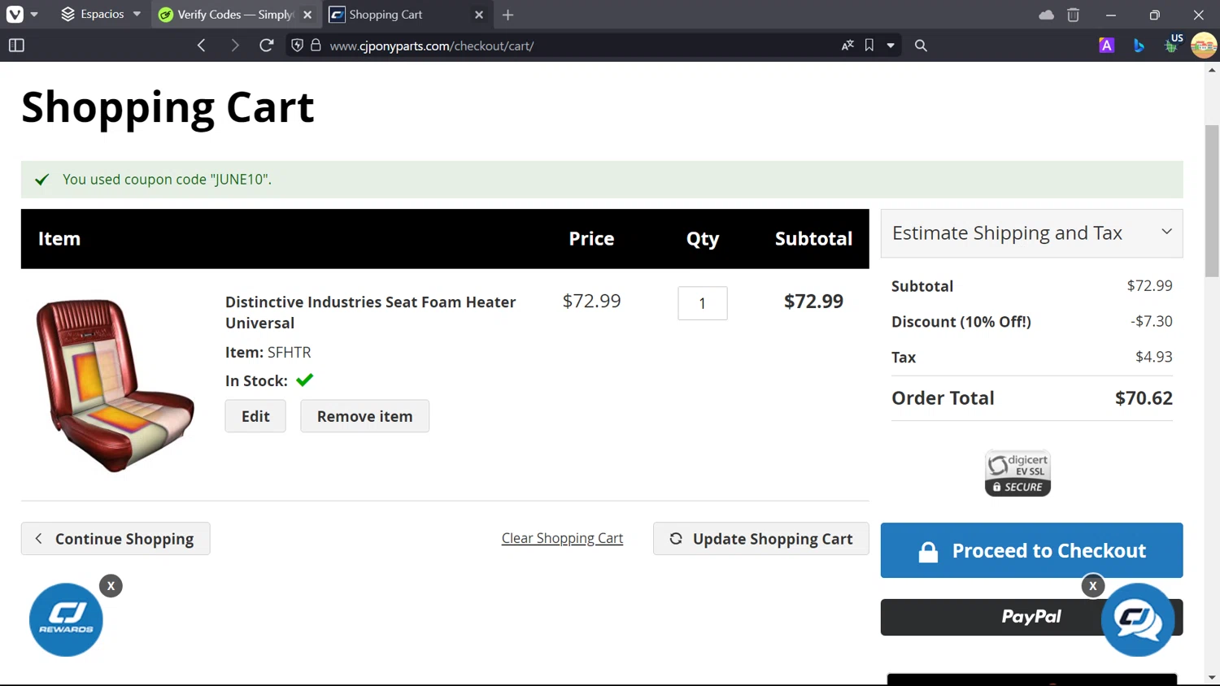
Task: Dismiss the live chat bubble
Action: tap(1093, 586)
